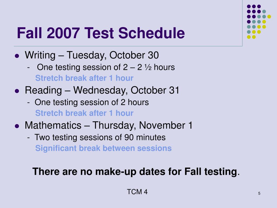This screenshot has height=208, width=277.
Task: Click the top-left purple dot of decoration
Action: (x=249, y=6)
